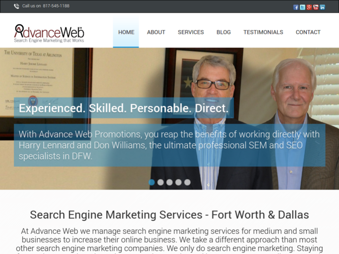Switch to the second slide dot
Viewport: 339px width, 254px height.
coord(161,183)
